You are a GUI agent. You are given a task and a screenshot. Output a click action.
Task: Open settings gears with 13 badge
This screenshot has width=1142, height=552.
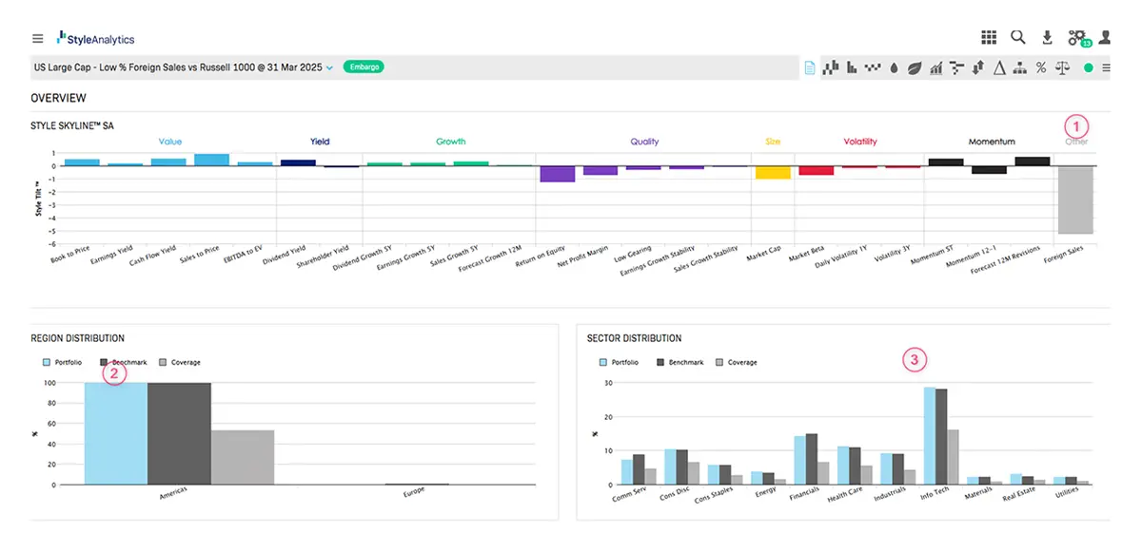pyautogui.click(x=1077, y=38)
